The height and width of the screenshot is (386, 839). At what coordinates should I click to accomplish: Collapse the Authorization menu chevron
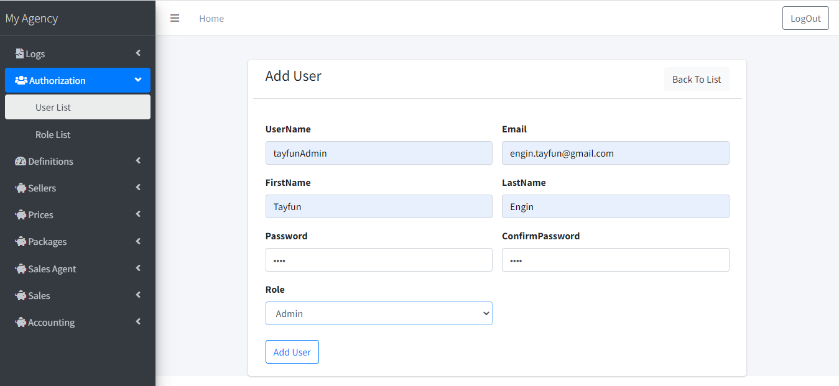138,80
